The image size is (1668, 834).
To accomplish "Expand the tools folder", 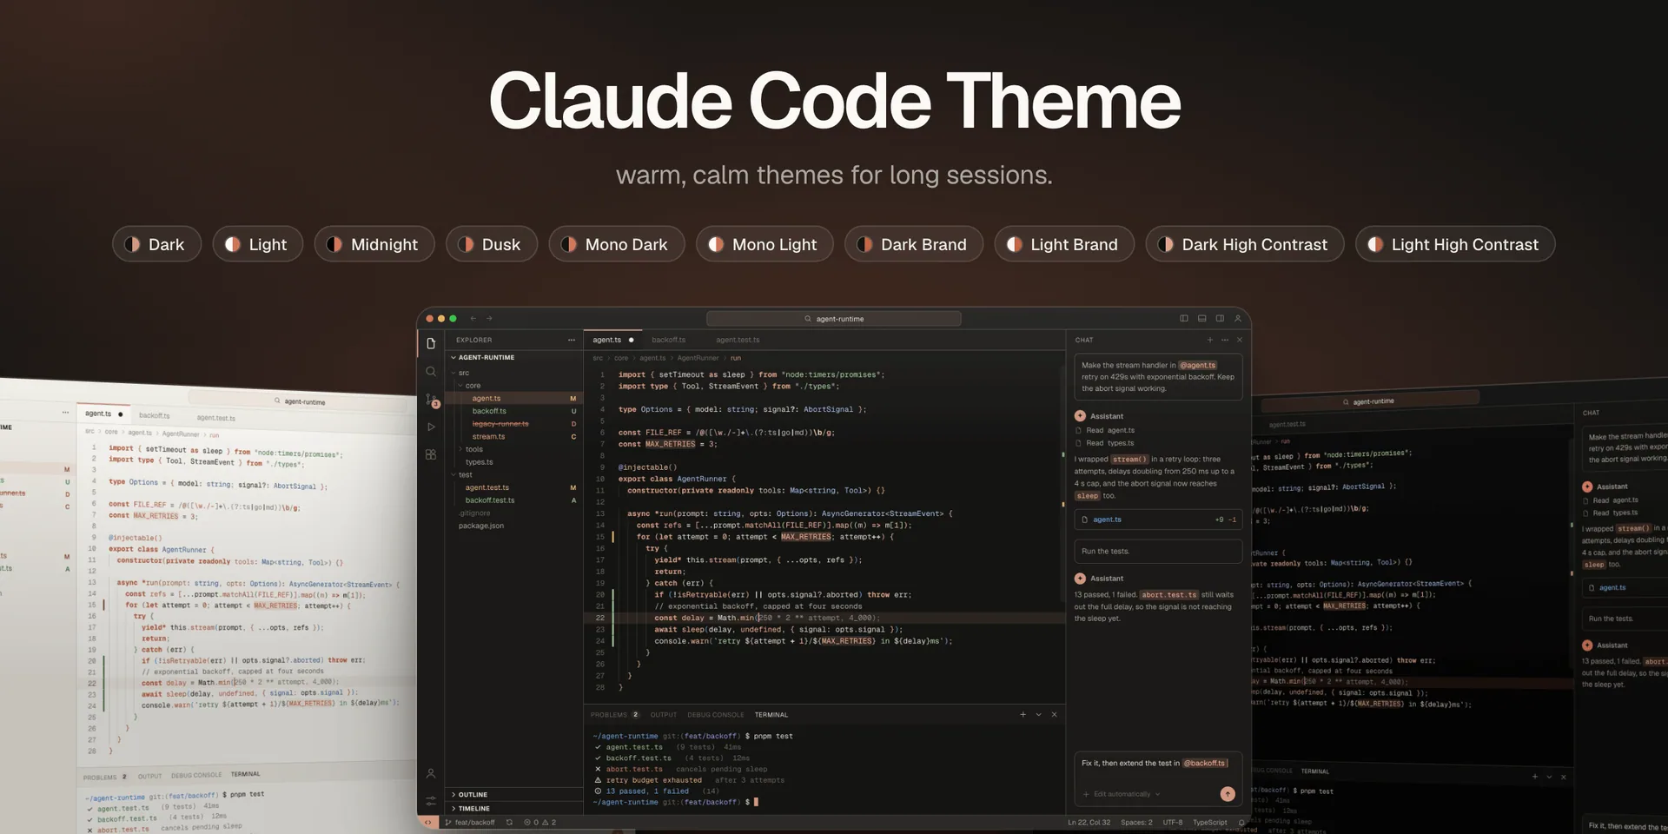I will click(x=514, y=449).
